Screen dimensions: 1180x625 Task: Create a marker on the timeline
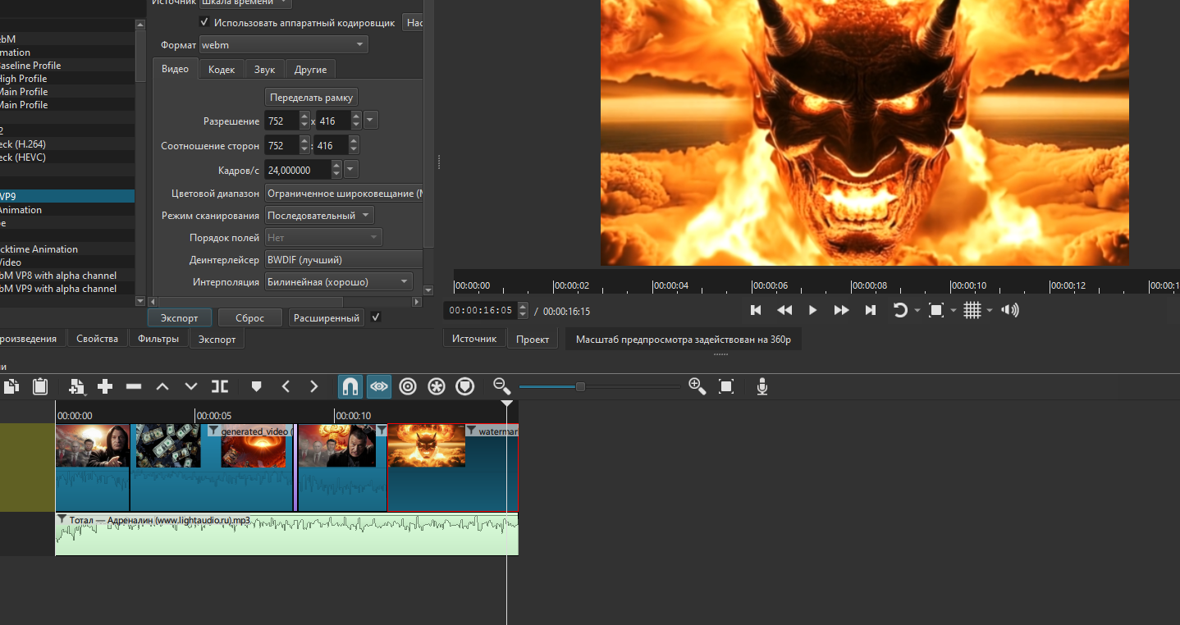(256, 386)
